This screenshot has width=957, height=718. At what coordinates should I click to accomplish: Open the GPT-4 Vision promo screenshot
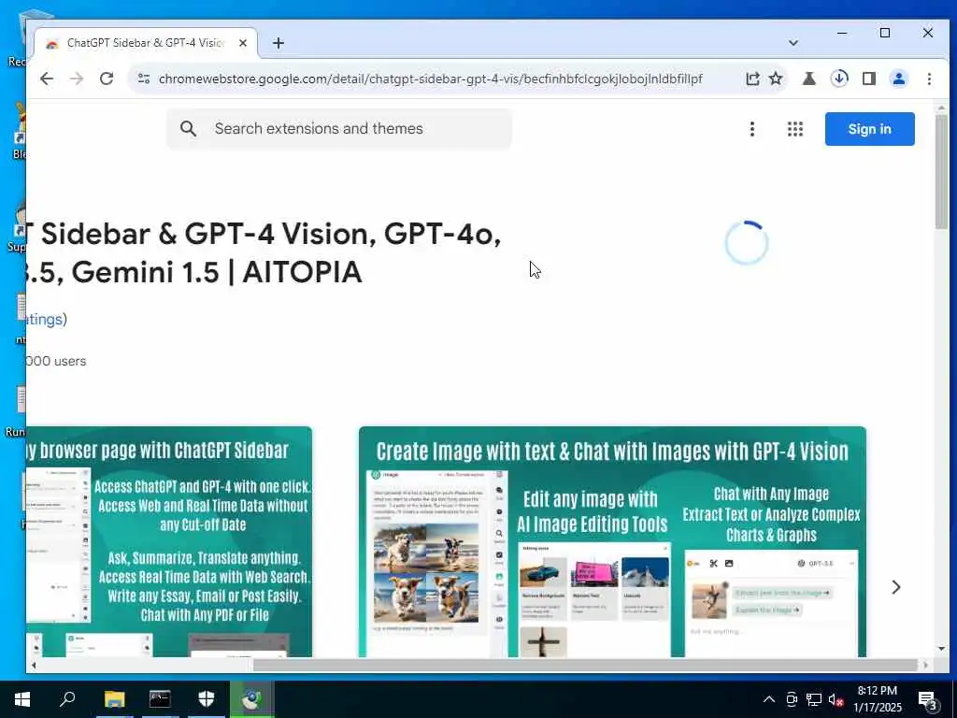coord(612,542)
